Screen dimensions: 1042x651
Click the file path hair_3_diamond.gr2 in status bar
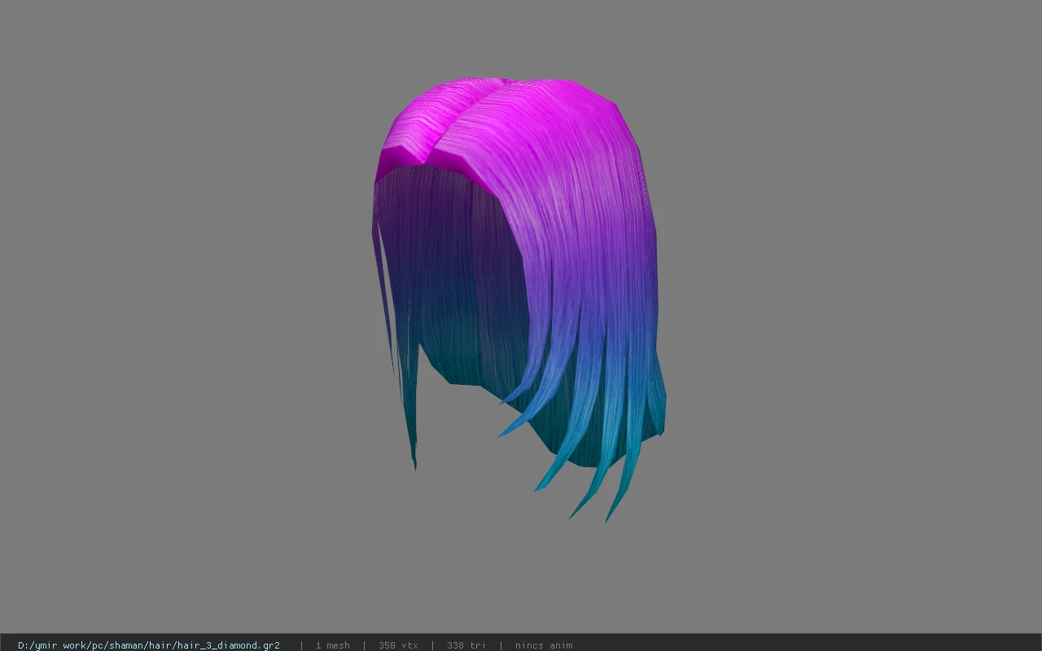click(x=149, y=645)
